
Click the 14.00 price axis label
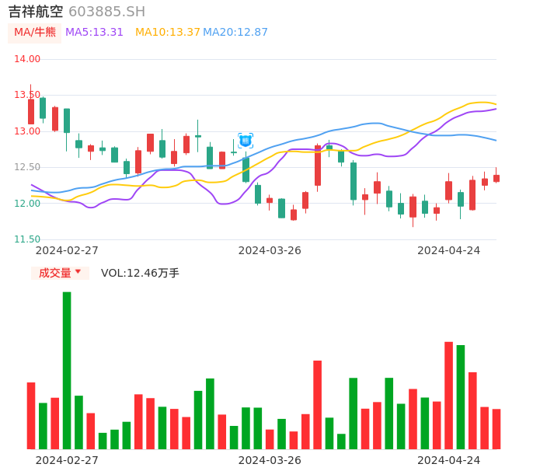[28, 59]
